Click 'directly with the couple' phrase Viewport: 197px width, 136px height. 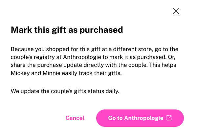pyautogui.click(x=116, y=65)
